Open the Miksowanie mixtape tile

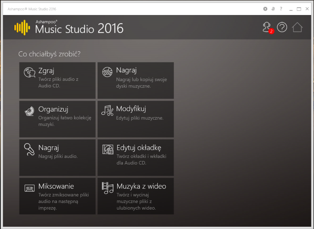pyautogui.click(x=57, y=196)
